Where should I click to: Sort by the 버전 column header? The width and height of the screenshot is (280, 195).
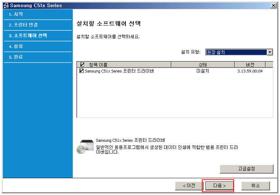[250, 65]
